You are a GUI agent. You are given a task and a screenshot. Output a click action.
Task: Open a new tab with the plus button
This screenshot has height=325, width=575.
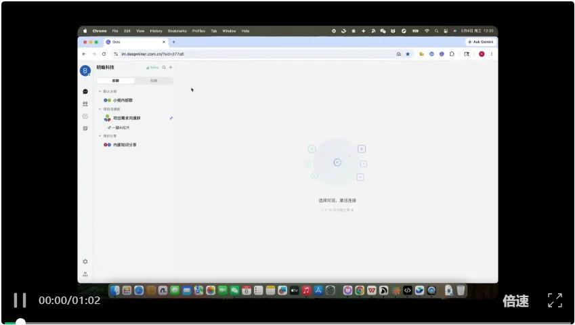[174, 42]
